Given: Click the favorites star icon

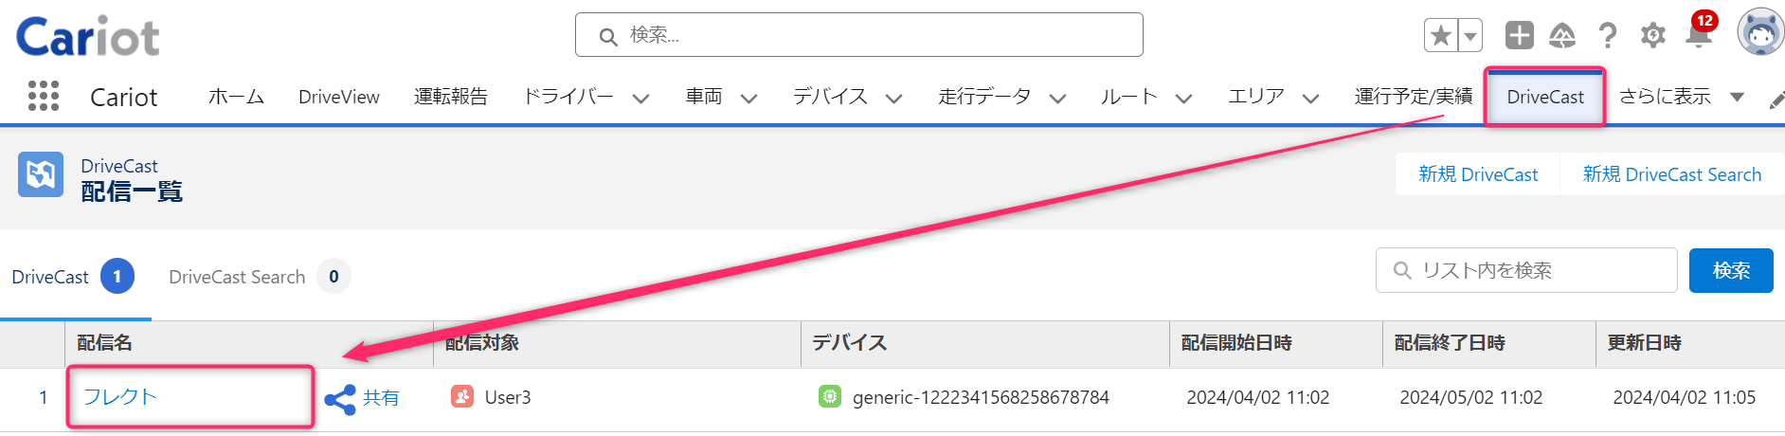Looking at the screenshot, I should (1441, 36).
